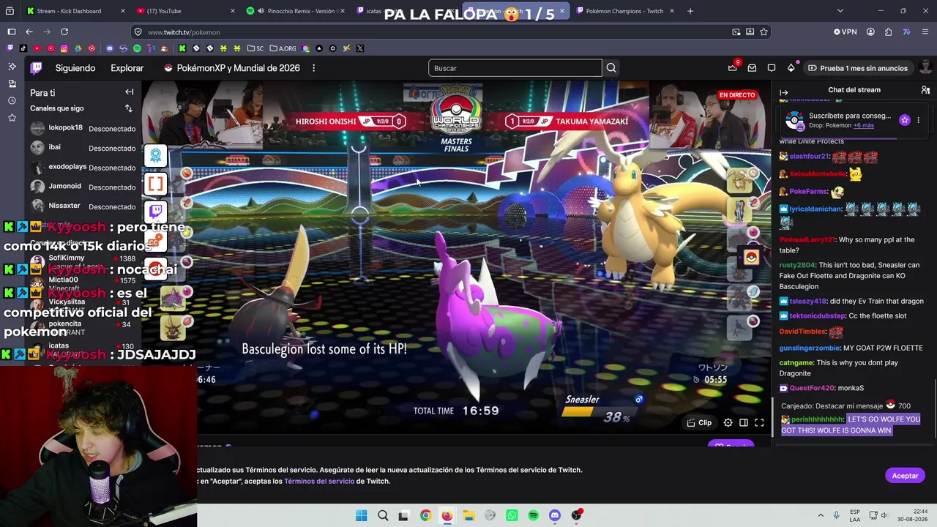Open more options on the subscription drop banner
This screenshot has width=937, height=527.
(918, 120)
